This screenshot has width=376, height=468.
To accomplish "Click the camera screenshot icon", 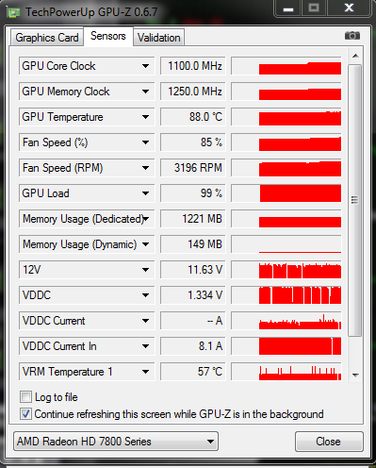I will (x=352, y=36).
